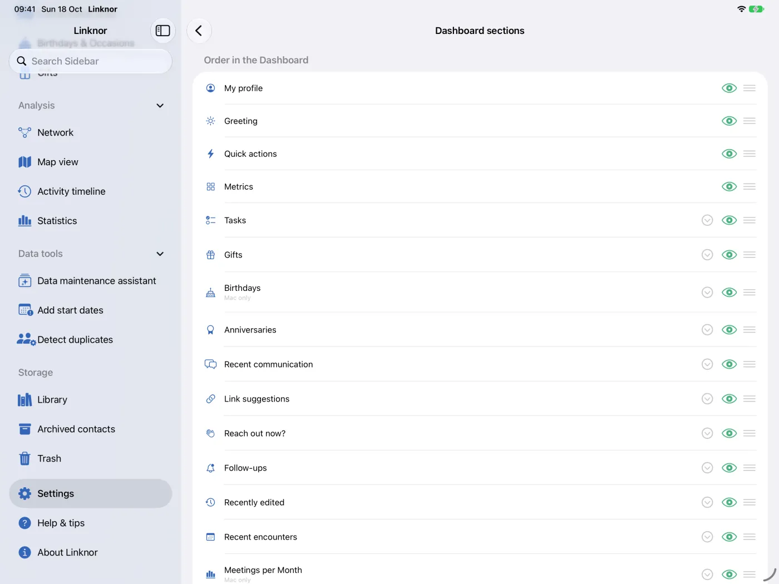The image size is (779, 584).
Task: Click the Recent encounters row label
Action: tap(260, 537)
